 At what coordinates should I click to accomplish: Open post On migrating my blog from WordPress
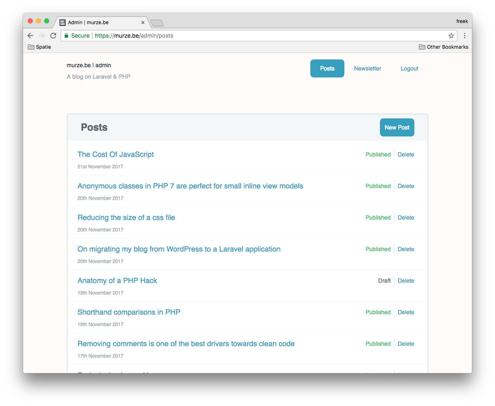pos(179,249)
